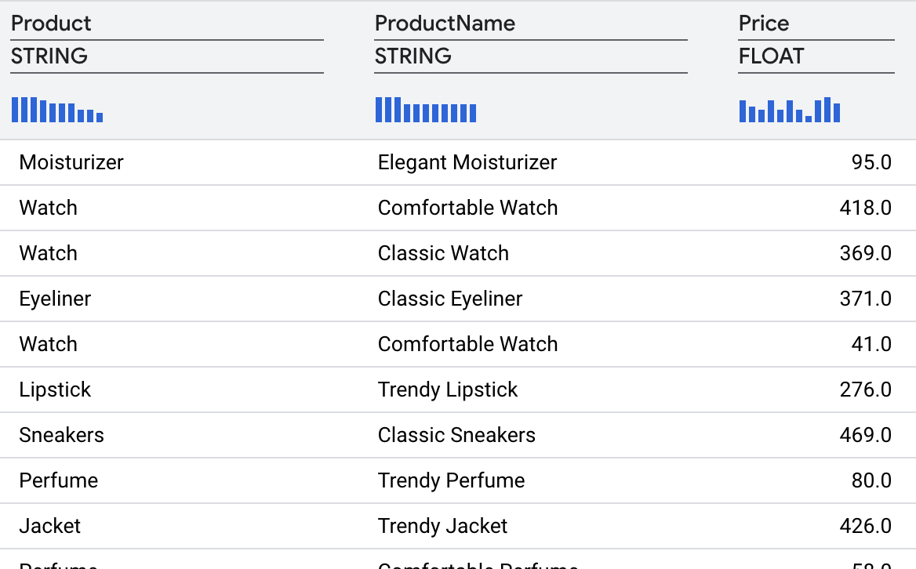Select the 469.0 price value
The image size is (916, 569).
(x=865, y=435)
